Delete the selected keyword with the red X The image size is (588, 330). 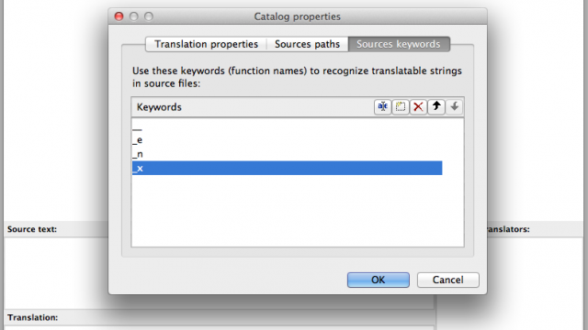(x=418, y=107)
